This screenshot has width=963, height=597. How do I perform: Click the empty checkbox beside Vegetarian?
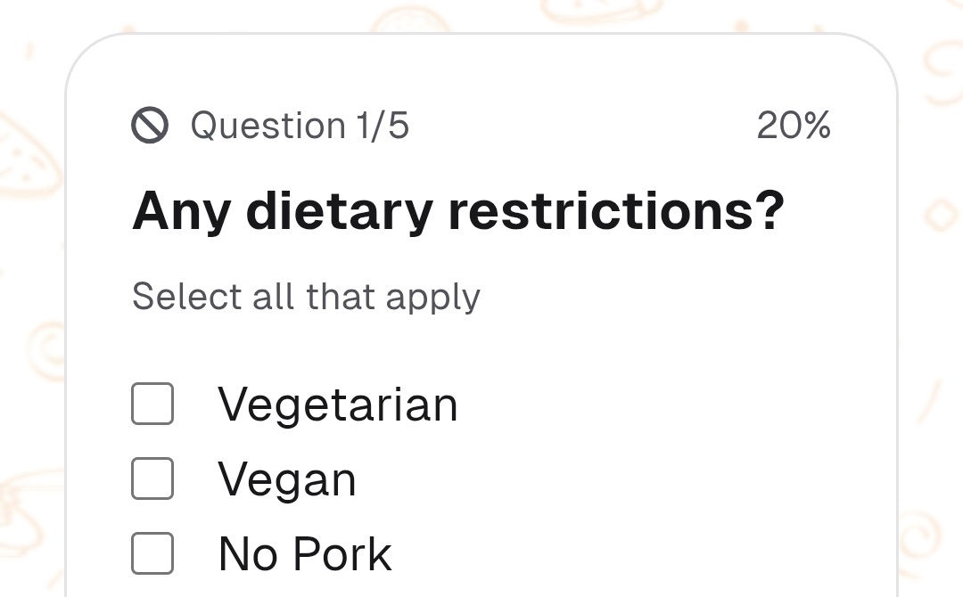[x=152, y=404]
